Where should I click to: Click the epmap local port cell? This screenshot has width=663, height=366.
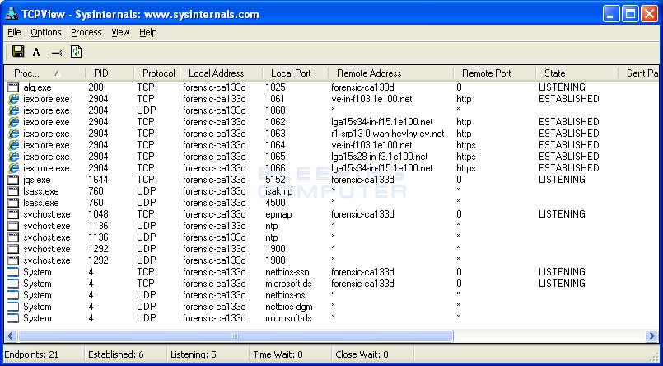pos(278,214)
